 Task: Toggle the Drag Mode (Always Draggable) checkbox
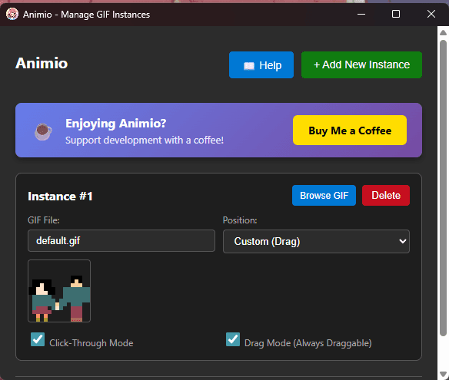point(233,339)
